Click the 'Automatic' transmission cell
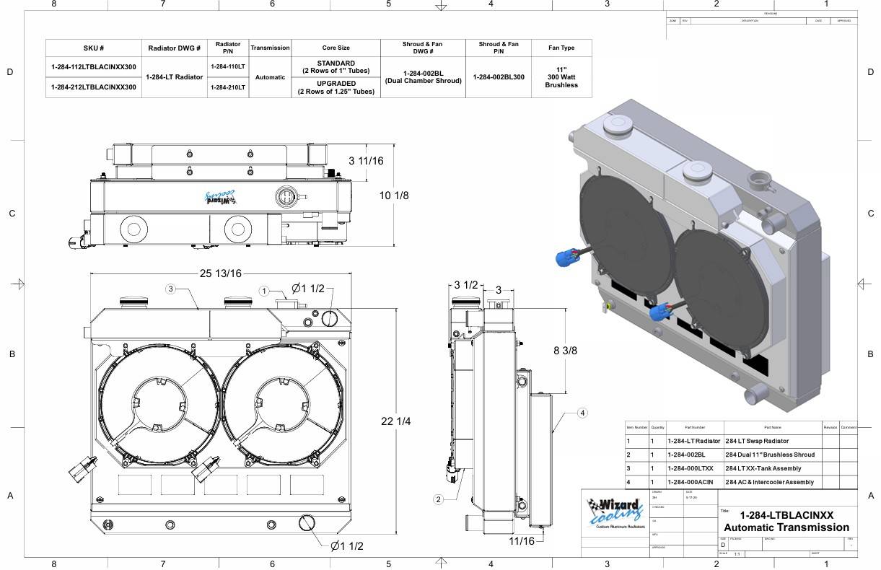Screen dimensions: 881x570 (x=270, y=77)
